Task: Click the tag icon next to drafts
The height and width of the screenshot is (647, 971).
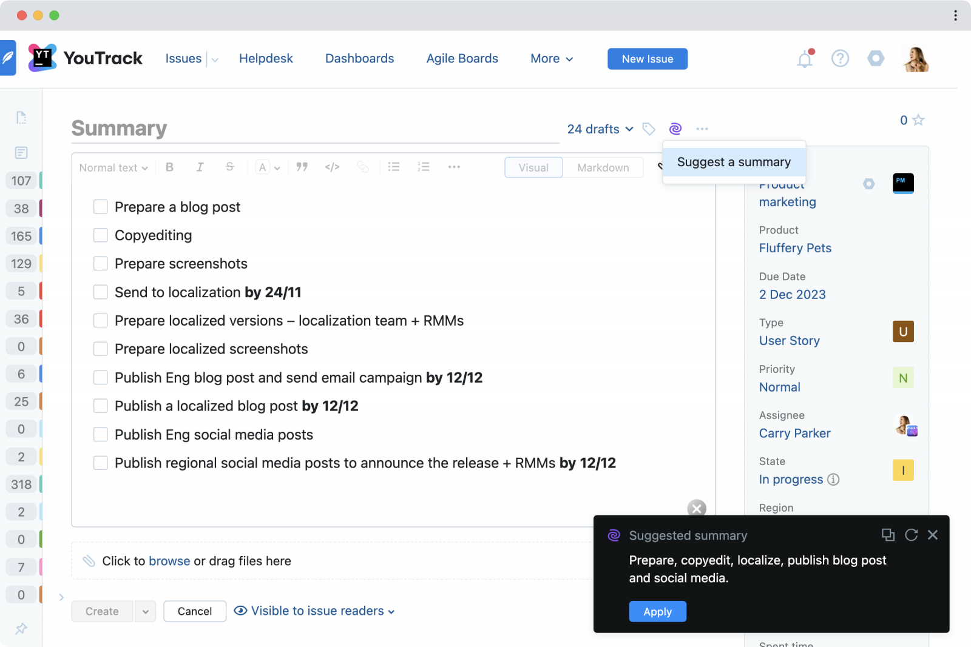Action: [x=649, y=129]
